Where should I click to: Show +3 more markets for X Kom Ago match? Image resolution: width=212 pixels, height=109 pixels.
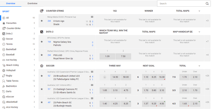click(207, 21)
